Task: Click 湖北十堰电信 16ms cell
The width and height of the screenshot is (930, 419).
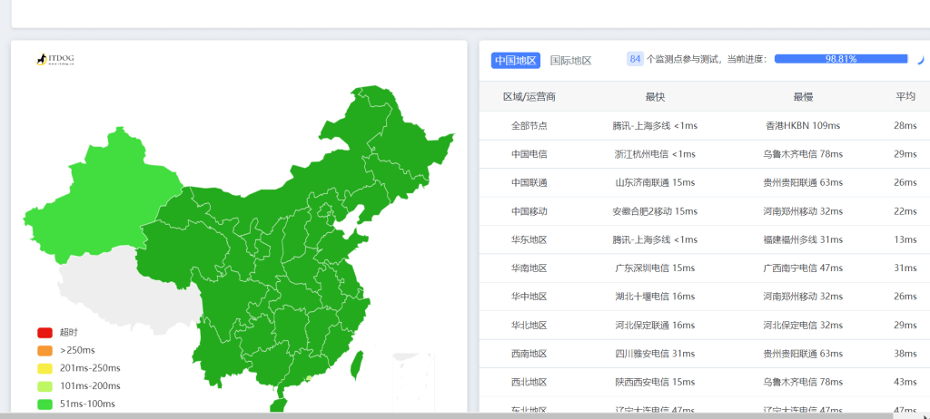Action: point(655,297)
